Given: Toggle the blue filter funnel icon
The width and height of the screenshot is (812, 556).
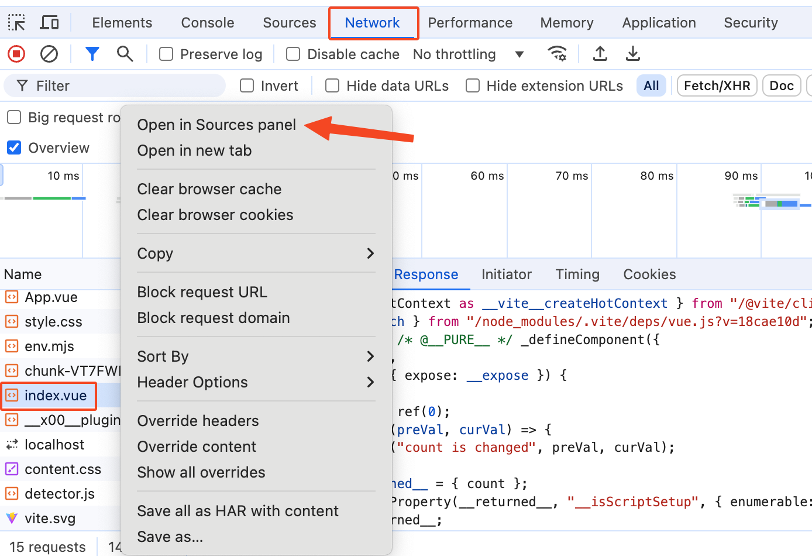Looking at the screenshot, I should pos(92,54).
